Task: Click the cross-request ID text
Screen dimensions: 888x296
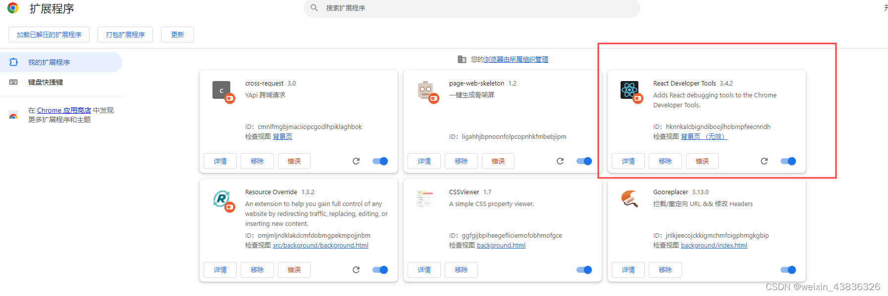Action: (x=303, y=127)
